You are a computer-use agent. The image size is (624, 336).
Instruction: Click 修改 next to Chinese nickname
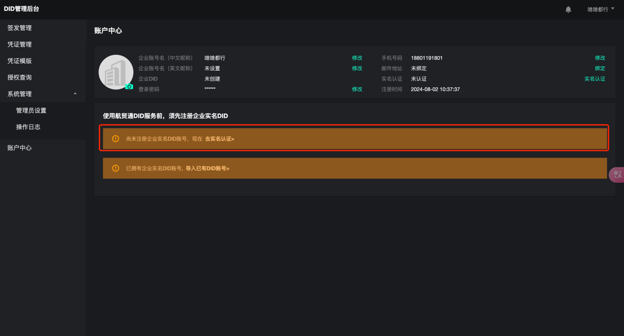tap(357, 58)
